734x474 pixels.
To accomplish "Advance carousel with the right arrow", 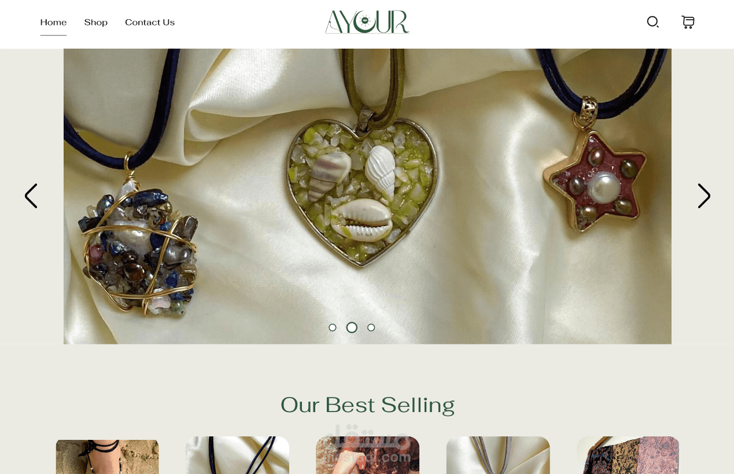I will (704, 196).
